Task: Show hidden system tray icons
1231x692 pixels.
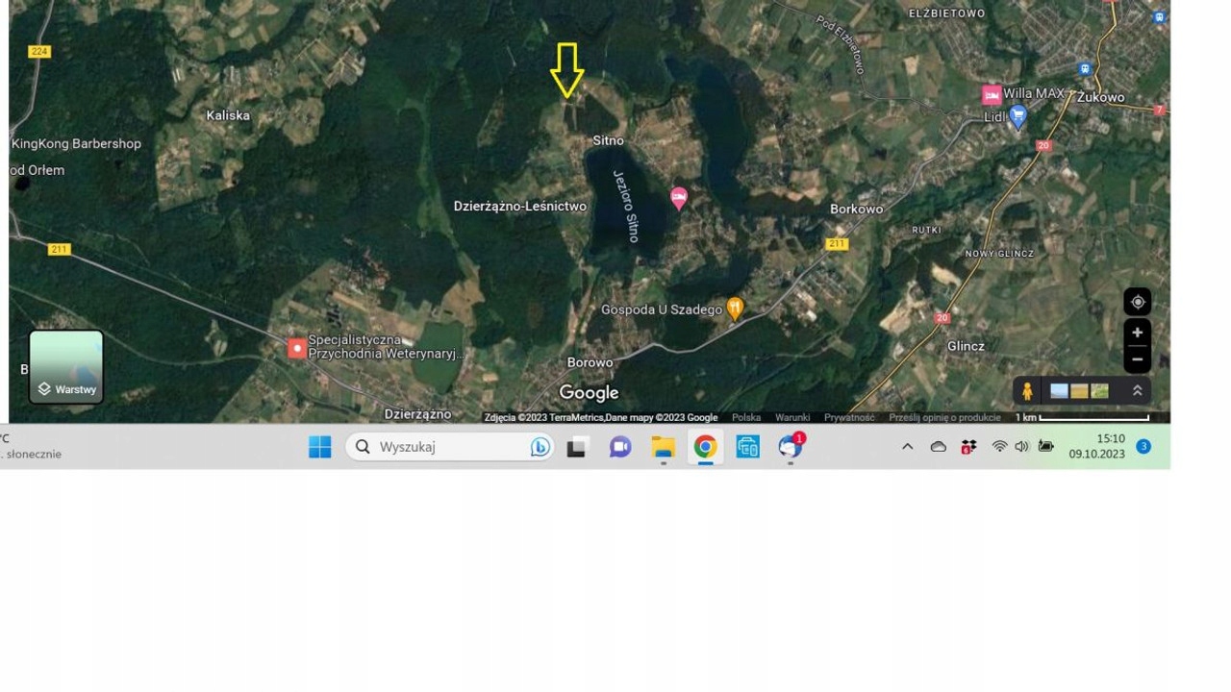Action: pyautogui.click(x=907, y=447)
